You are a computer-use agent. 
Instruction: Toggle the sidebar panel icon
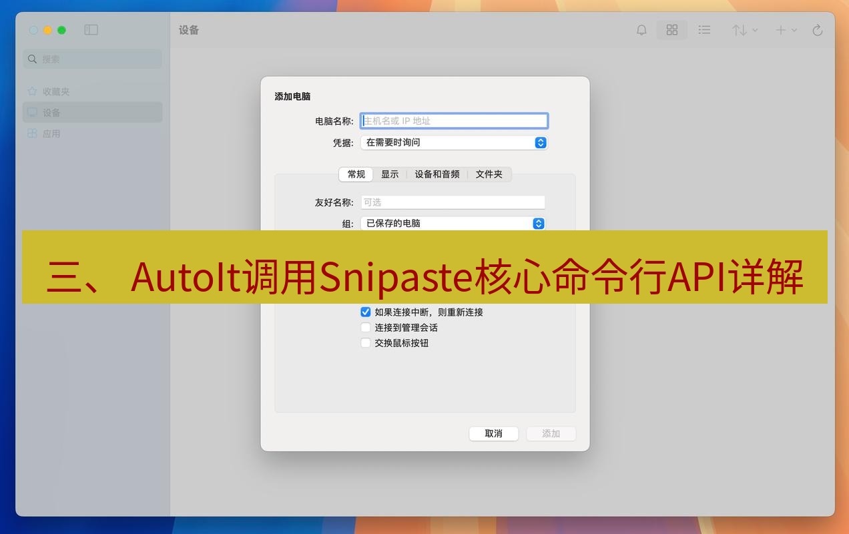91,30
